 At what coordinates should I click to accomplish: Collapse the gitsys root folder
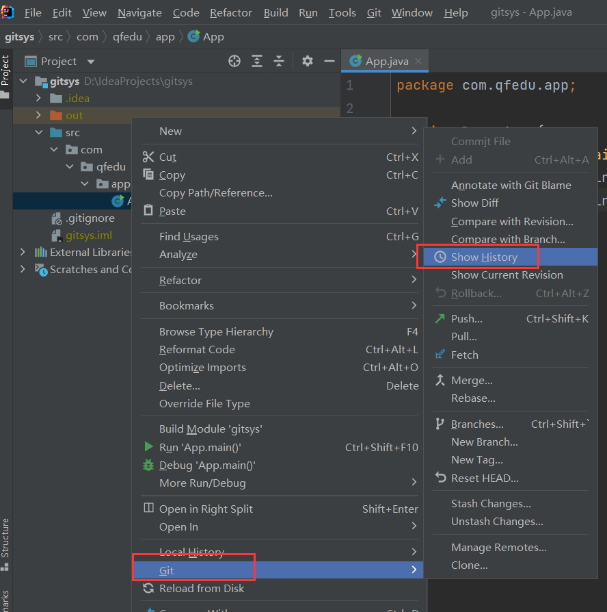tap(23, 81)
